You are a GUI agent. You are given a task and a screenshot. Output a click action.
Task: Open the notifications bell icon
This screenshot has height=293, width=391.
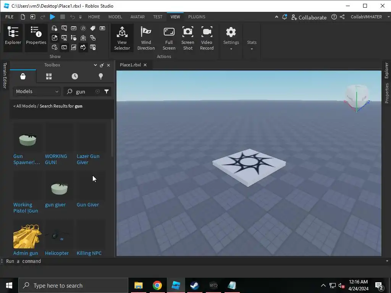[x=284, y=17]
